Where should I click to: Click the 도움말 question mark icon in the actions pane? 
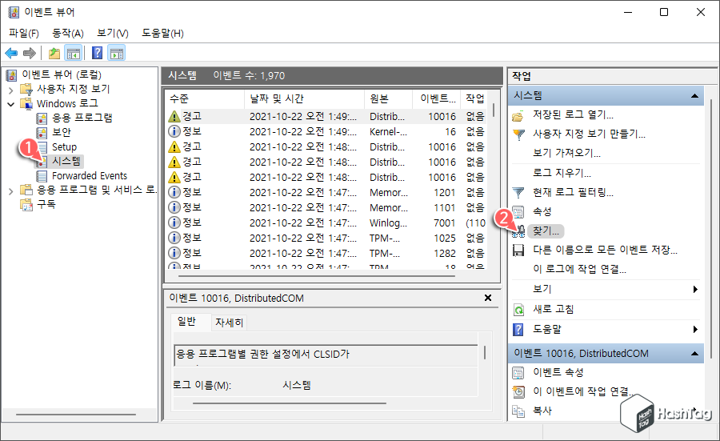[x=518, y=330]
